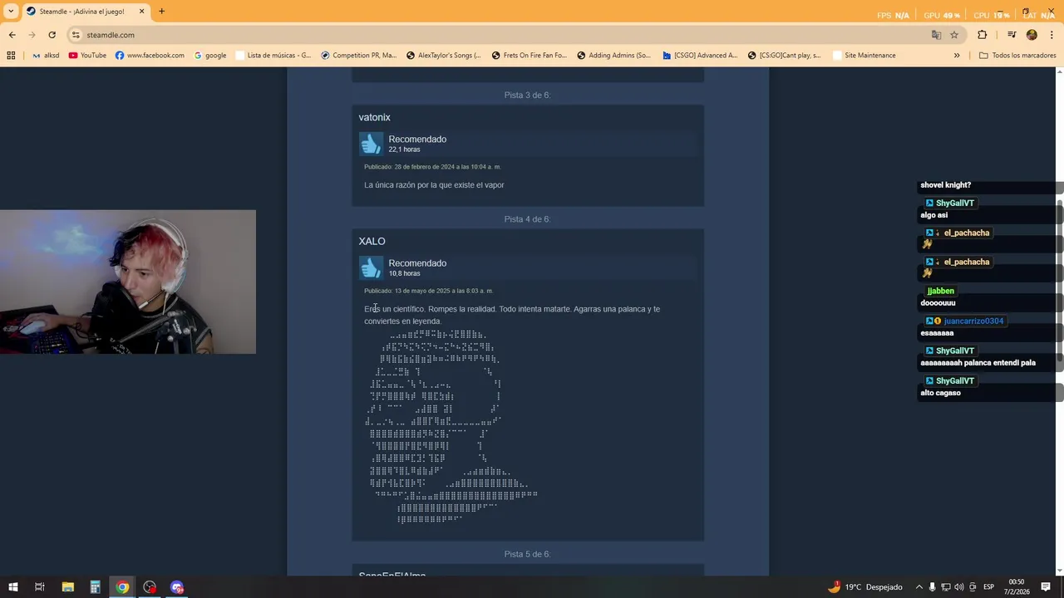Screen dimensions: 1064x598
Task: Reload the steamdle page
Action: click(x=52, y=35)
